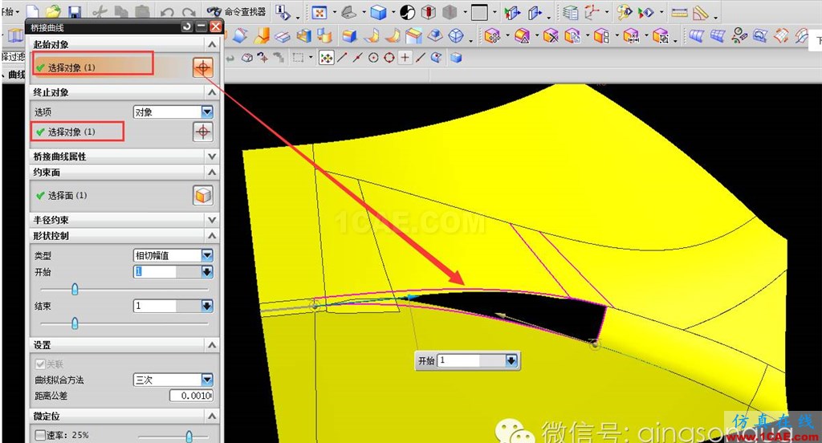The width and height of the screenshot is (822, 443).
Task: Click the measure distance ruler icon
Action: (x=679, y=12)
